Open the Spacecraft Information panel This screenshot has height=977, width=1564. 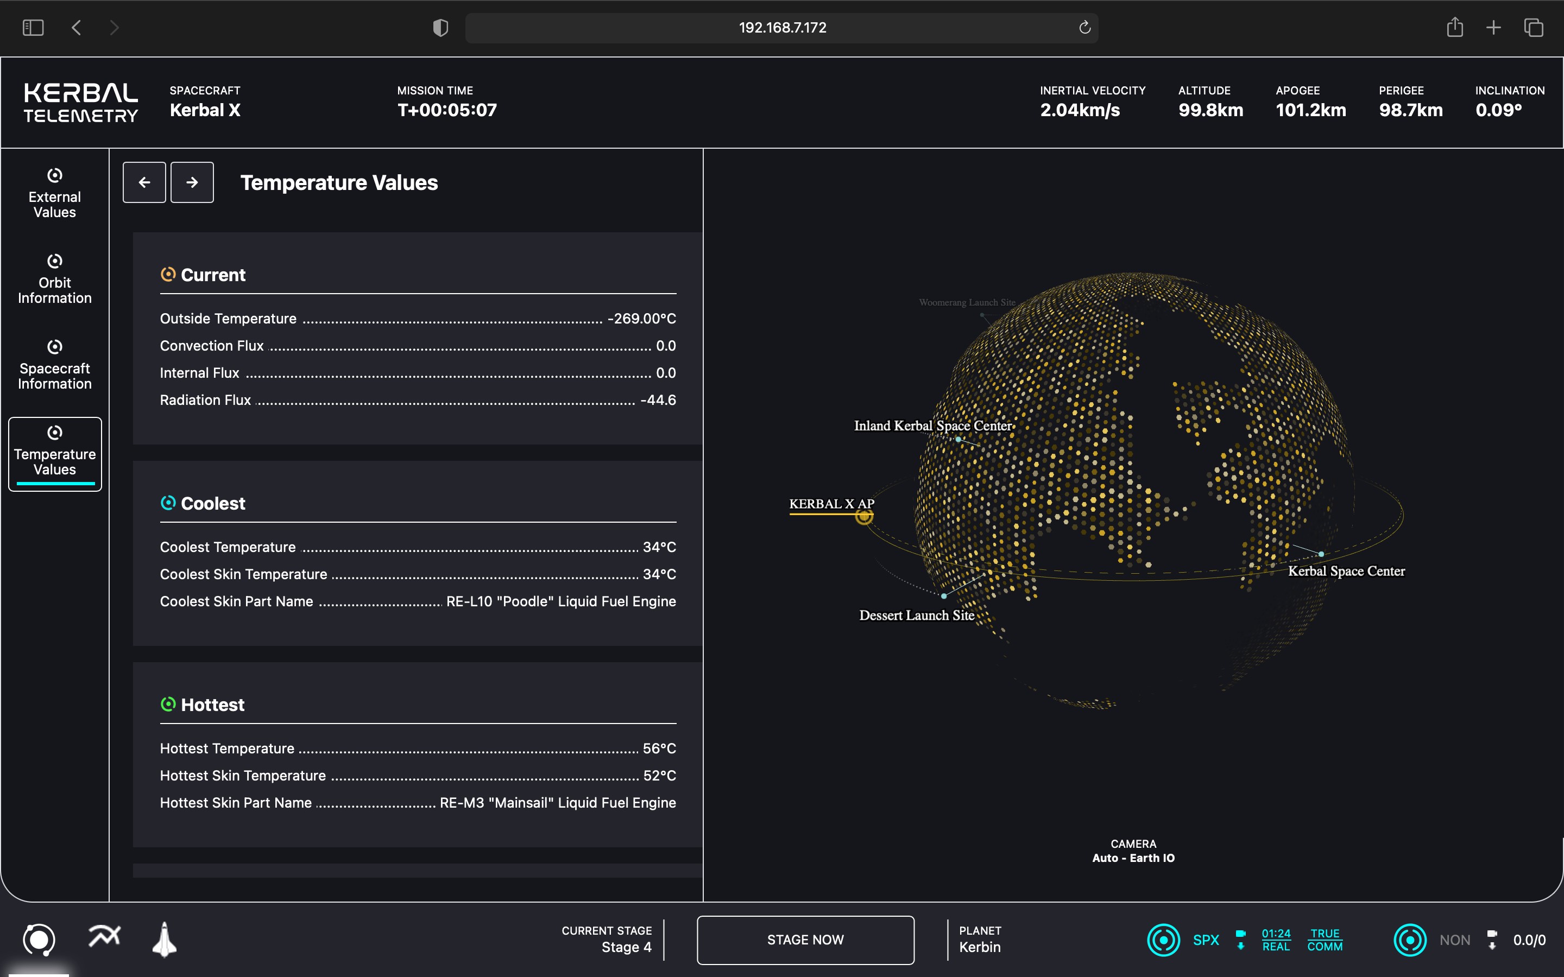point(54,363)
